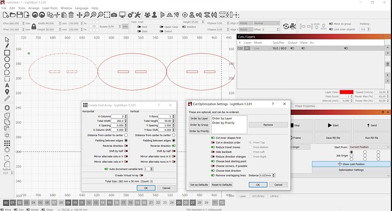
Task: Toggle Cut inner shapes first switch
Action: point(212,138)
